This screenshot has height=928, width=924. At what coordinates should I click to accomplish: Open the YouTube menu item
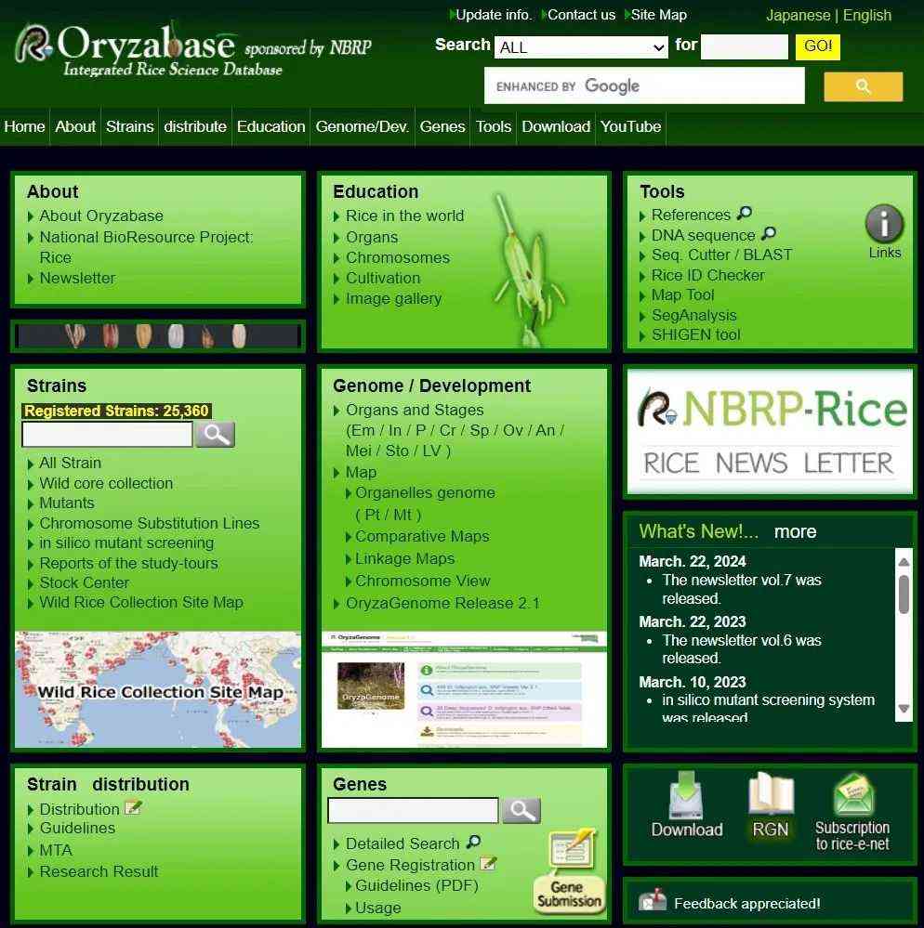[630, 126]
